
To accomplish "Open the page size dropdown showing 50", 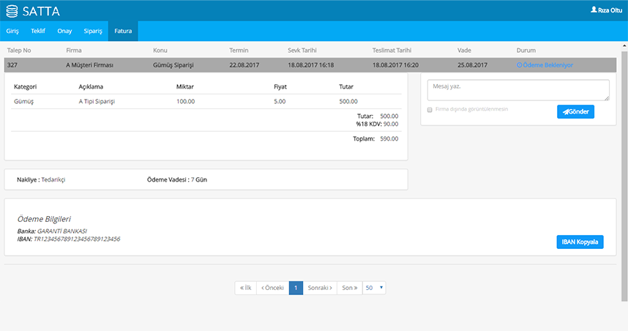I will coord(374,288).
